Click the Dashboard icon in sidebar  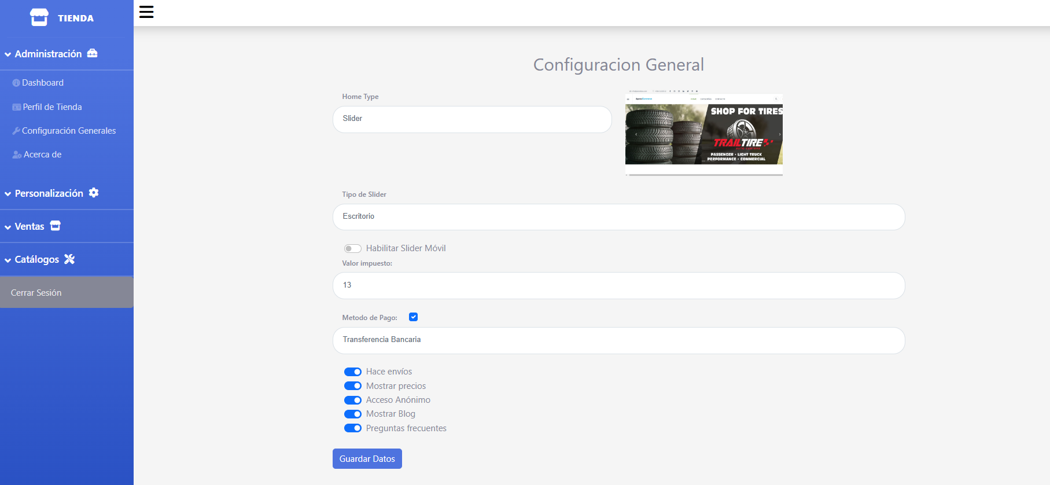pos(16,83)
